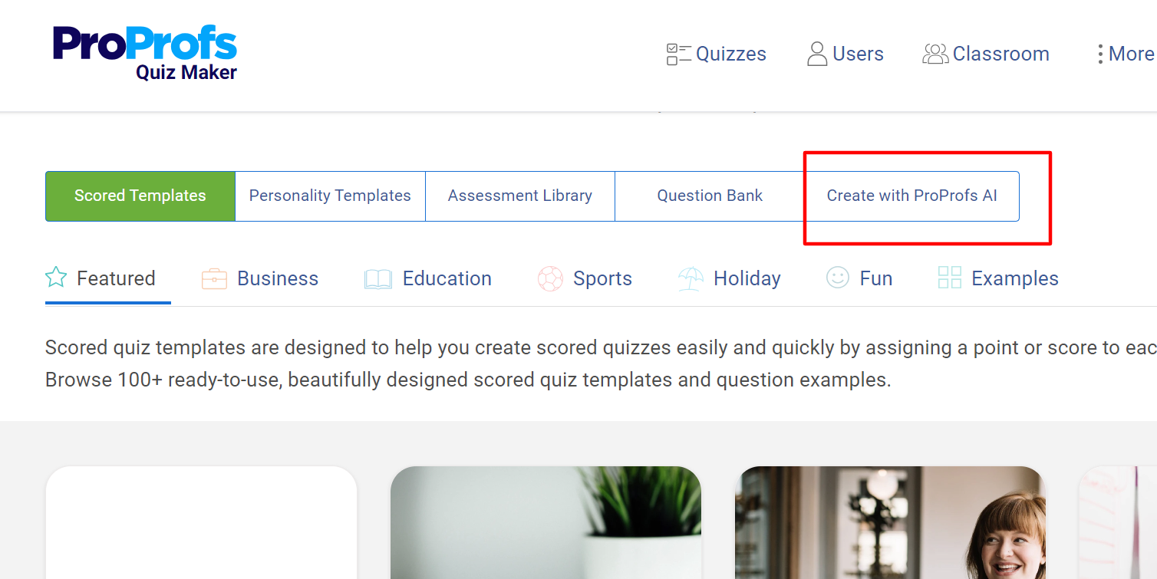Go to the Question Bank tab
The height and width of the screenshot is (579, 1157).
[x=710, y=196]
